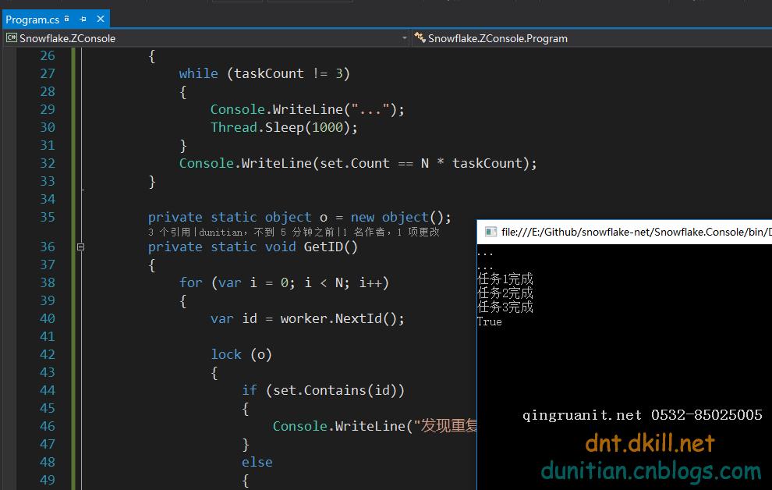Open the '1 名作者, 1 项更改' CodeLens link
Viewport: 772px width, 490px height.
tap(391, 232)
